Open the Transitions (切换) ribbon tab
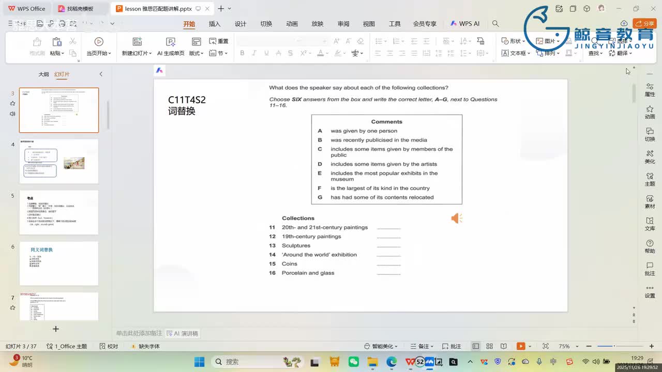This screenshot has width=662, height=372. [x=266, y=24]
